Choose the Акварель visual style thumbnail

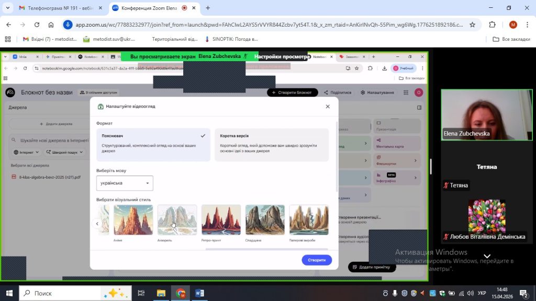(x=177, y=220)
